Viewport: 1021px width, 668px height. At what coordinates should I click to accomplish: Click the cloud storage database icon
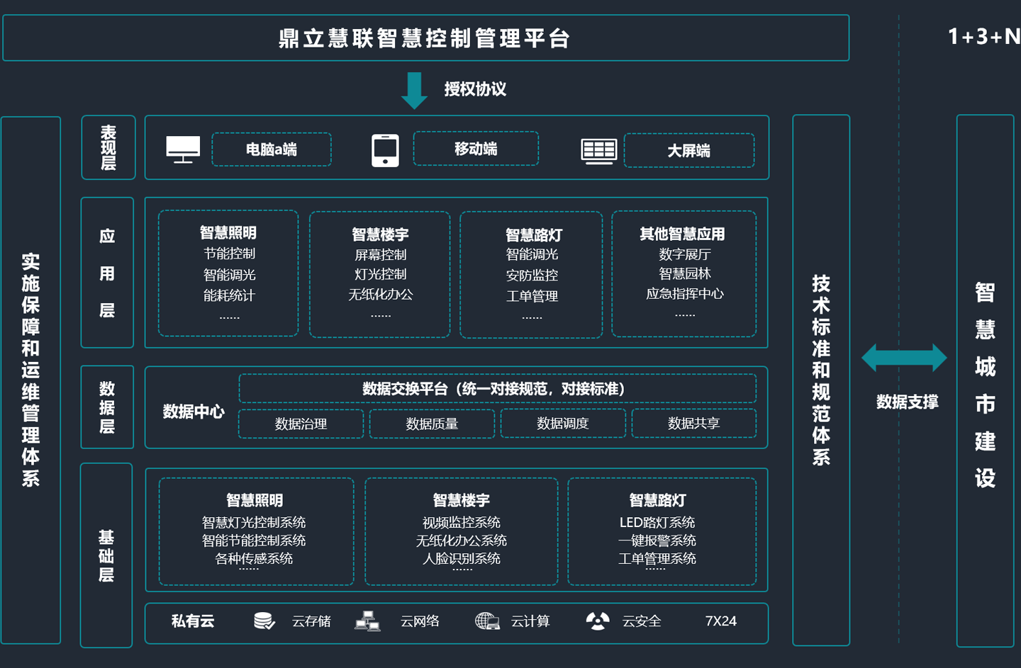pyautogui.click(x=264, y=621)
